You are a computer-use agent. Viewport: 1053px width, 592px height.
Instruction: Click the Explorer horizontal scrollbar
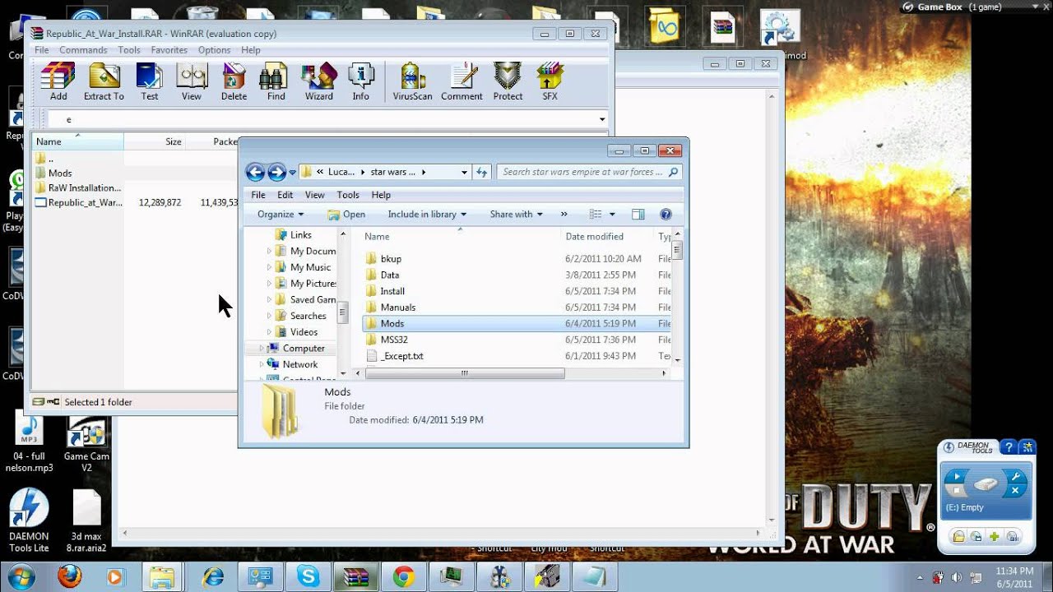[465, 373]
